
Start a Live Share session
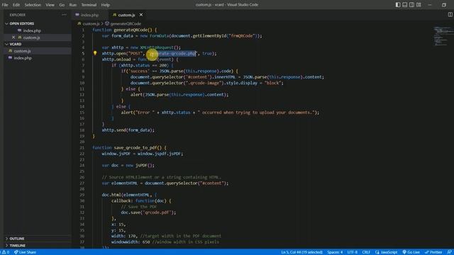tap(26, 252)
